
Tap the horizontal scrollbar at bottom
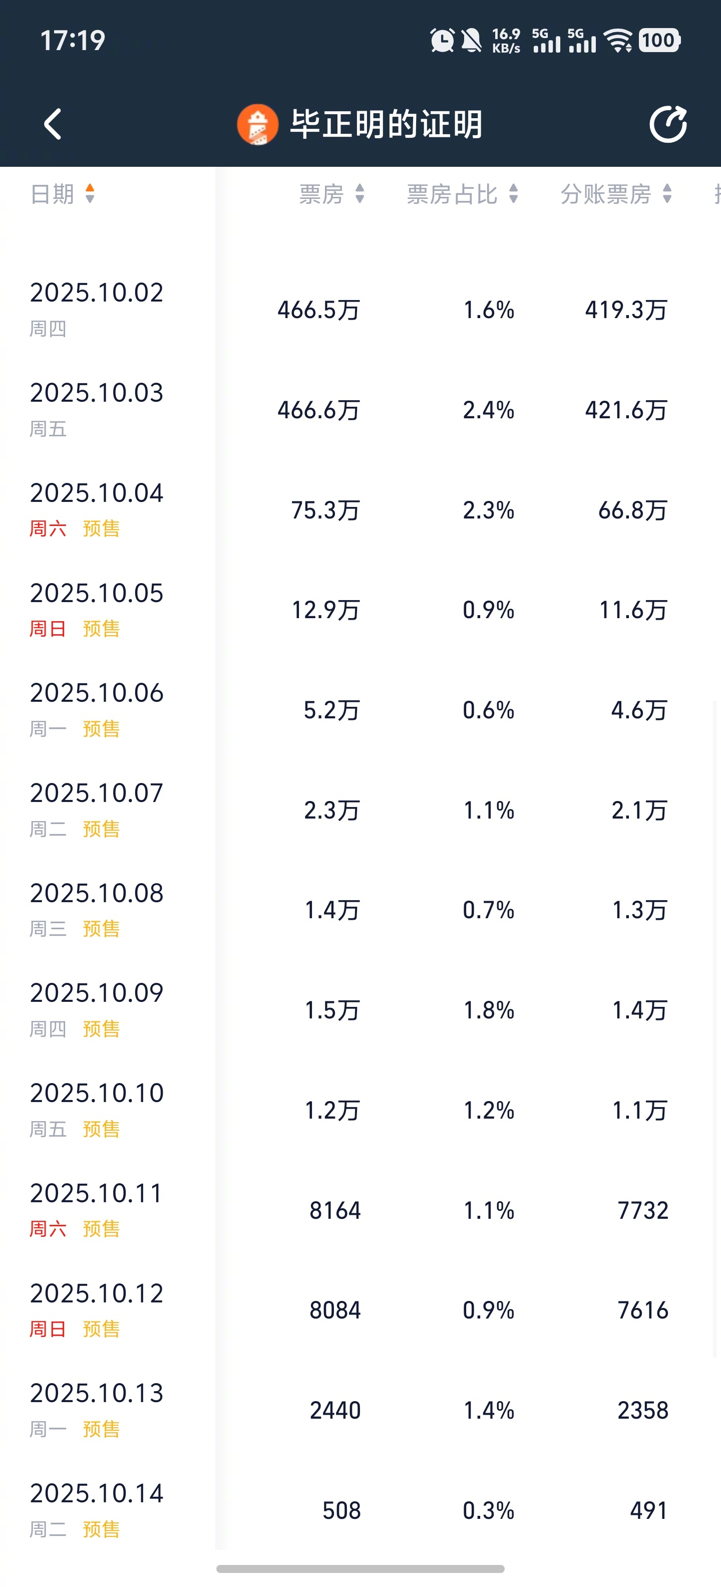pos(360,1568)
